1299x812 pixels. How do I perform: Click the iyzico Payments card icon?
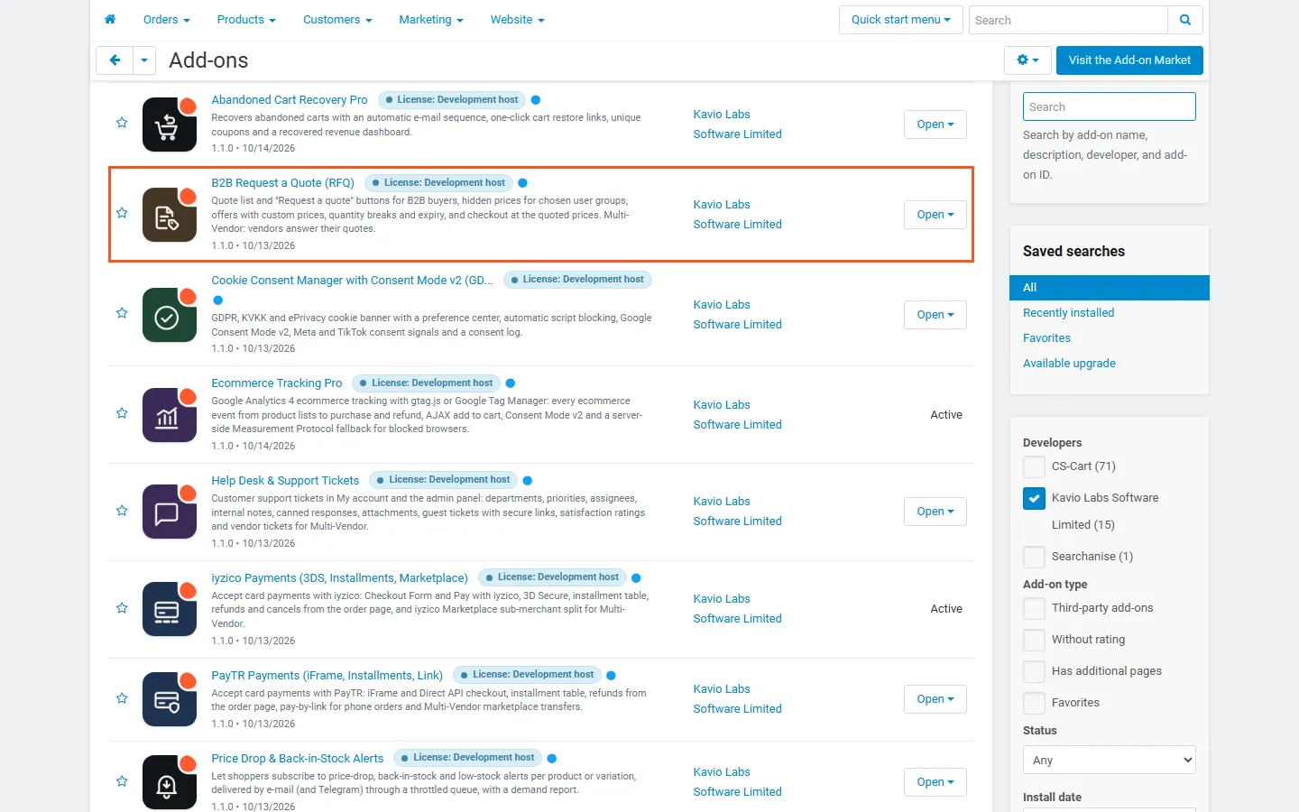(170, 609)
